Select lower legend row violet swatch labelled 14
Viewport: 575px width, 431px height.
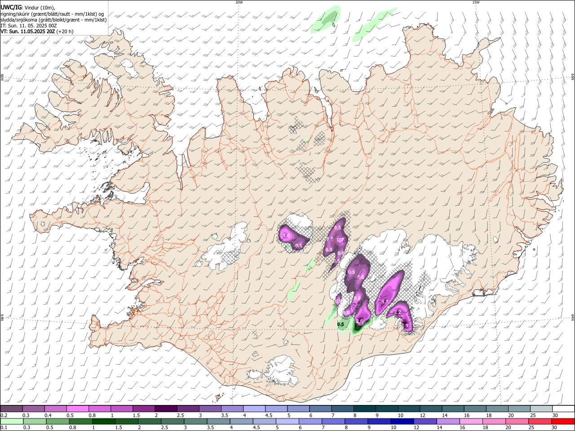tap(448, 421)
